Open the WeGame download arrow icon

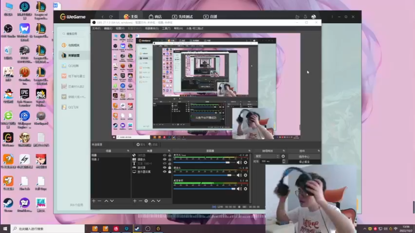pos(305,17)
